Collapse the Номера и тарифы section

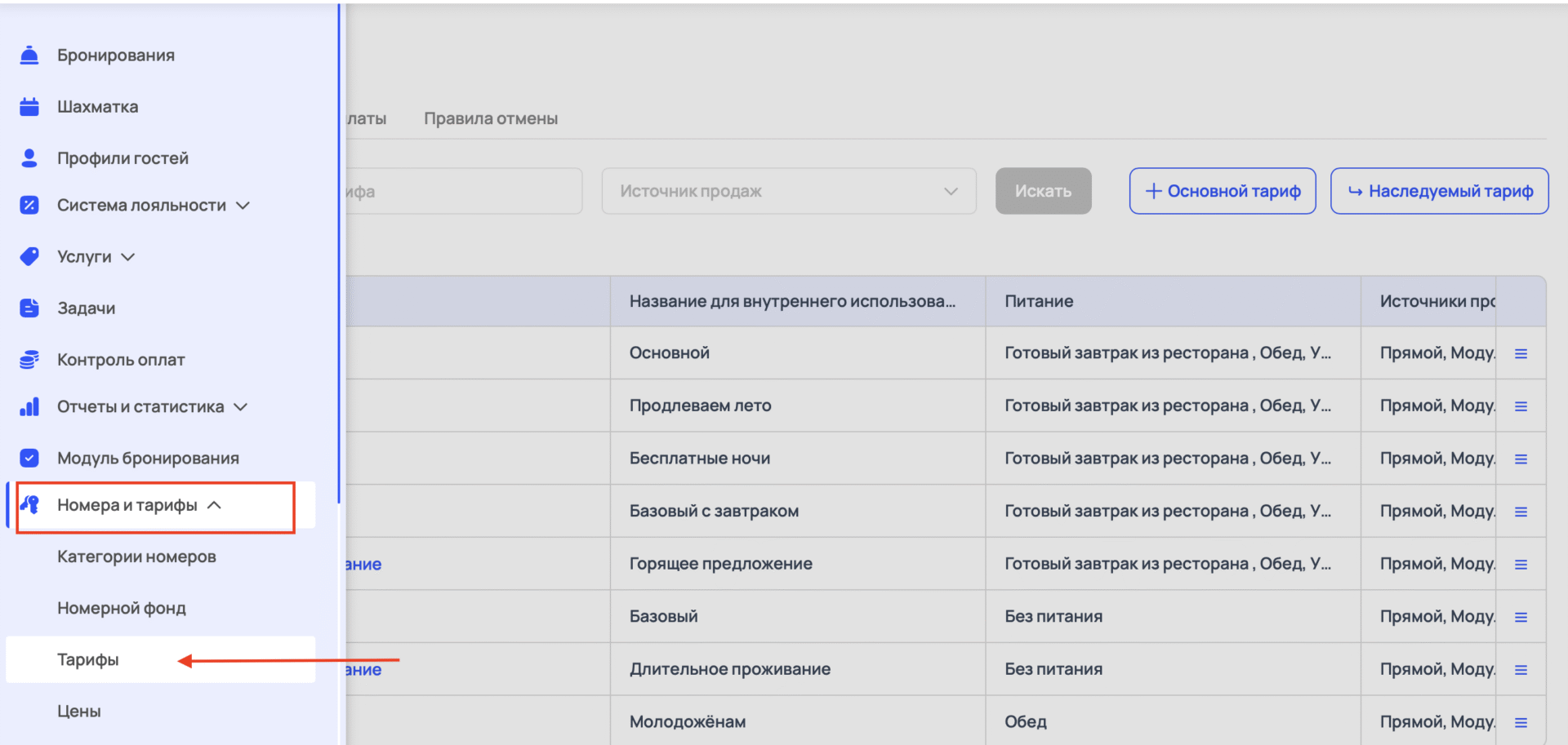pyautogui.click(x=214, y=506)
